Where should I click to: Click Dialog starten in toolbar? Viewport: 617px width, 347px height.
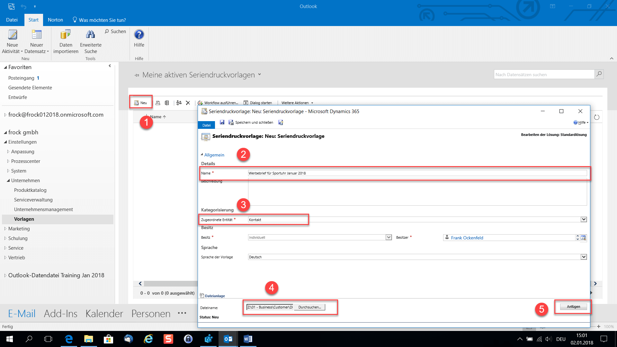coord(258,103)
